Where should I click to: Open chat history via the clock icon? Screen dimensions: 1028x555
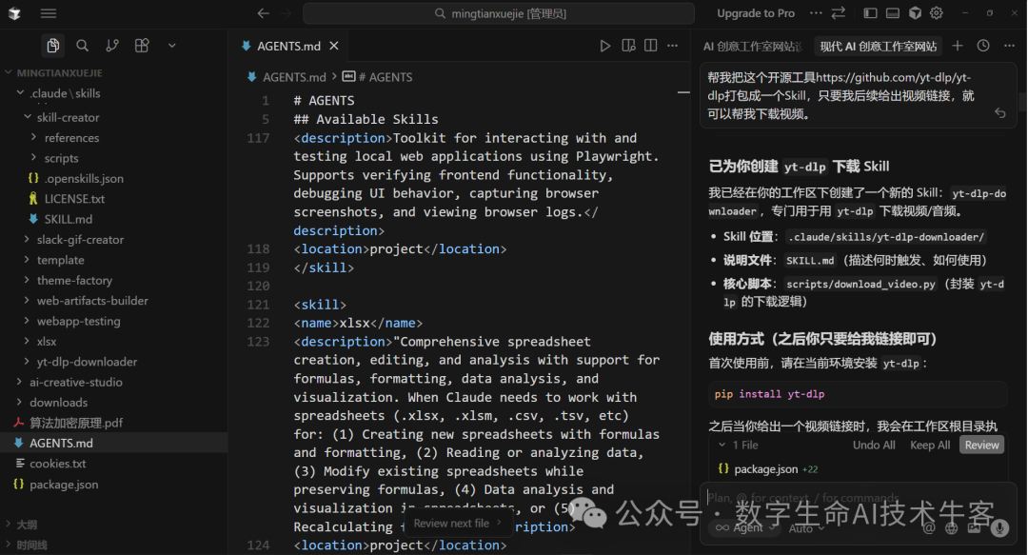pyautogui.click(x=981, y=45)
